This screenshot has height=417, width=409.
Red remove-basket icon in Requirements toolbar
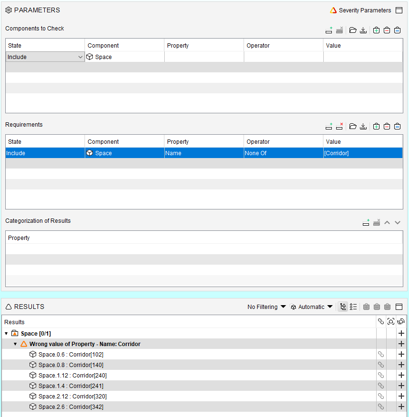(x=387, y=126)
